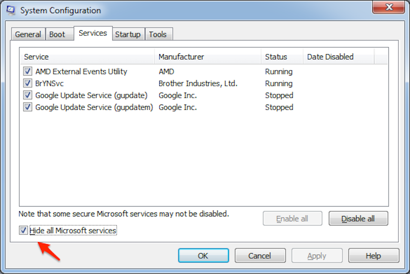Select the Services tab
410x274 pixels.
tap(93, 33)
